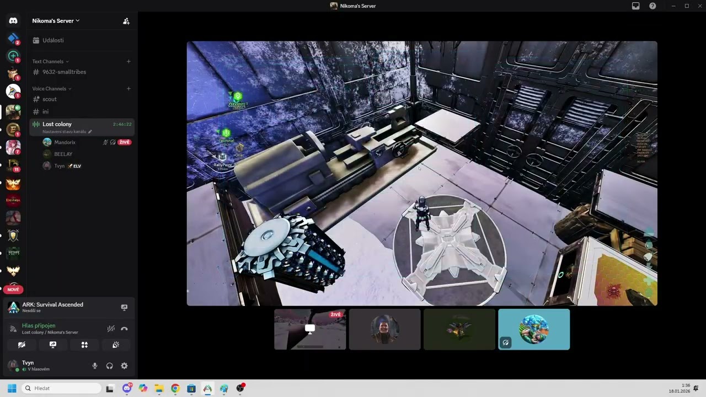Select blue participant tile with colorful avatar
The image size is (706, 397).
pos(534,329)
